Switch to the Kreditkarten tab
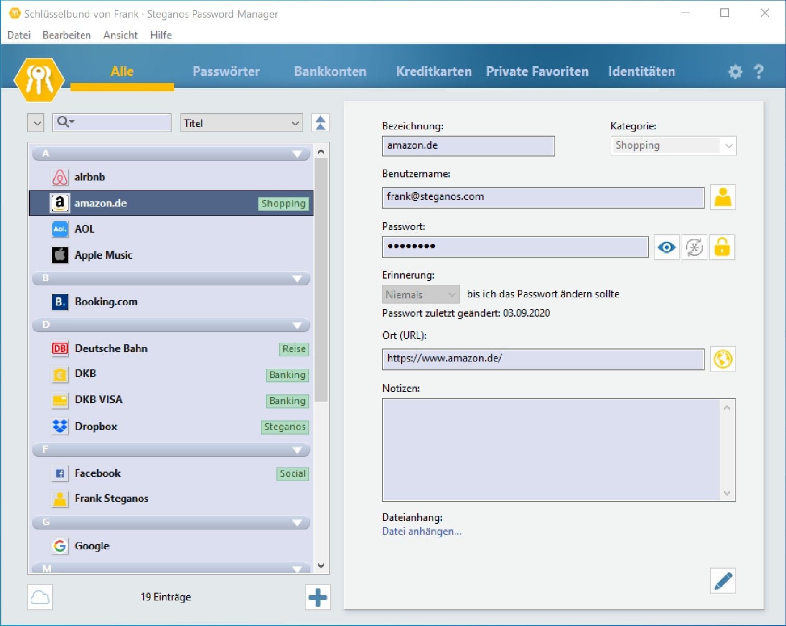The height and width of the screenshot is (626, 786). tap(433, 71)
